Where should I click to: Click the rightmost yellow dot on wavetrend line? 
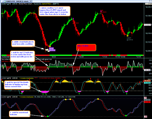(x=98, y=99)
